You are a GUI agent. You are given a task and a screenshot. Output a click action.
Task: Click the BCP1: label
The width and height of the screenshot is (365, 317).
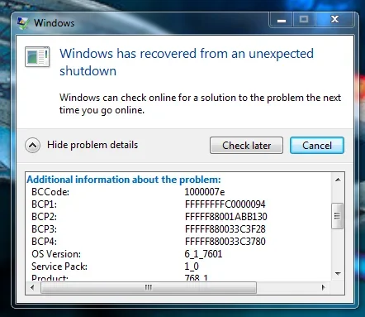tap(44, 204)
